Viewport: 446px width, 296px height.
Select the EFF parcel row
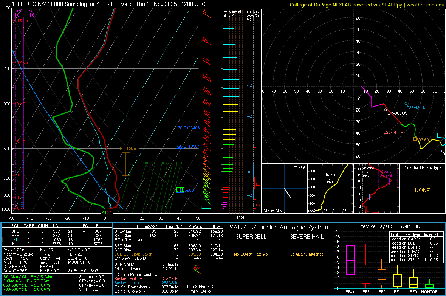coord(57,236)
